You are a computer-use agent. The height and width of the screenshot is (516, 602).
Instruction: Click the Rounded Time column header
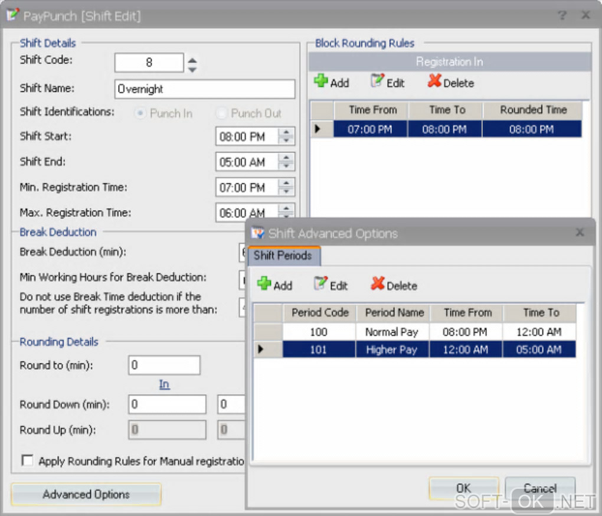pos(533,110)
